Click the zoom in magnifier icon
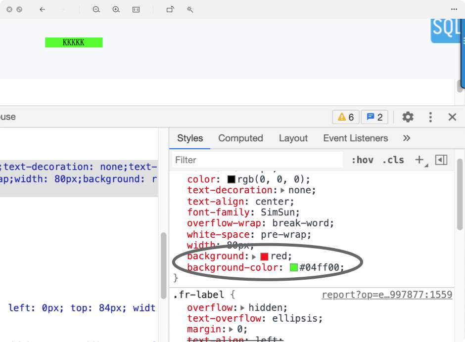Image resolution: width=465 pixels, height=342 pixels. click(116, 9)
